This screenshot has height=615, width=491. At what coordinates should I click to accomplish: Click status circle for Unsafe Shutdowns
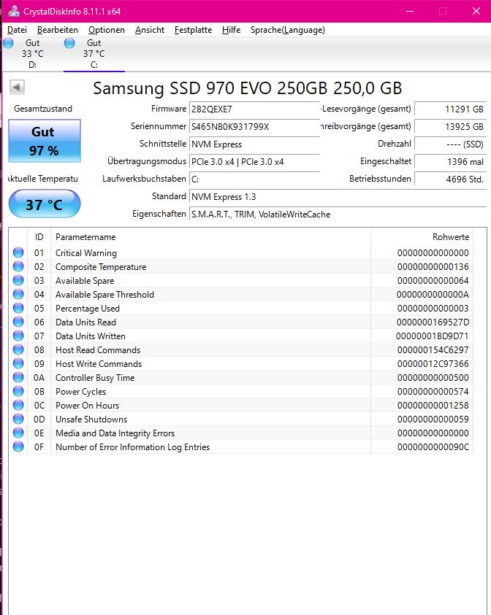pyautogui.click(x=18, y=419)
